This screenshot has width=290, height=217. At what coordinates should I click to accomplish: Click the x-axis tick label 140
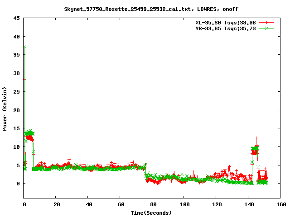[x=249, y=204]
